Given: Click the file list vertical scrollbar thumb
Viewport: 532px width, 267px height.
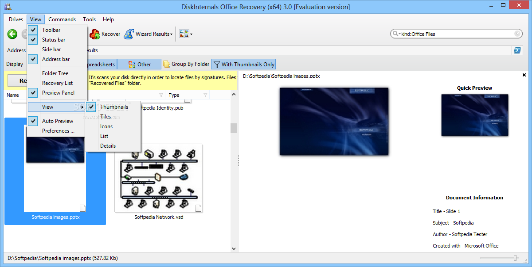Looking at the screenshot, I should pyautogui.click(x=234, y=128).
